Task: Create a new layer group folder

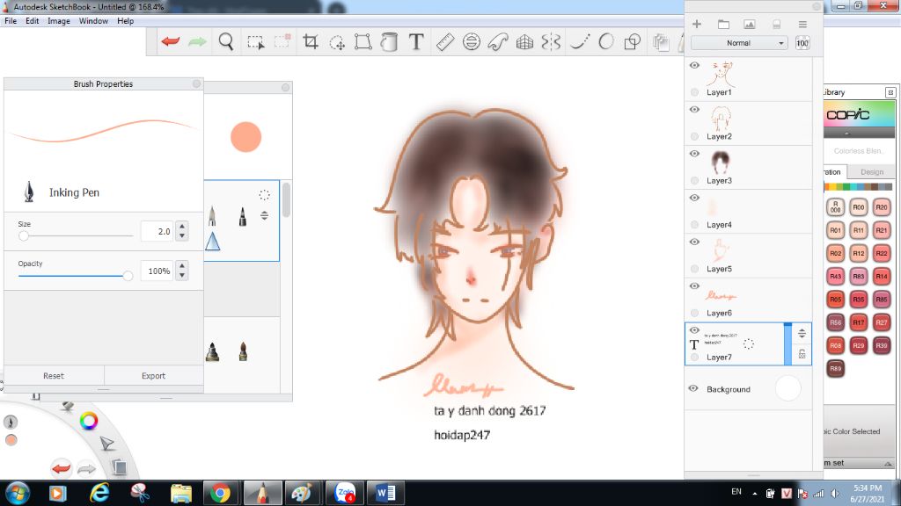Action: (723, 24)
